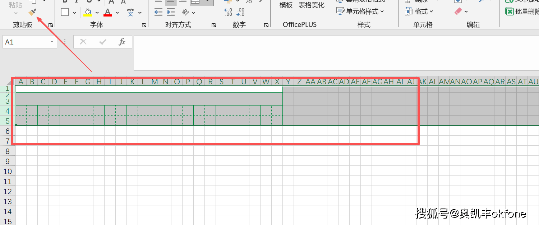539x225 pixels.
Task: Select the row 10 header
Action: [x=8, y=172]
